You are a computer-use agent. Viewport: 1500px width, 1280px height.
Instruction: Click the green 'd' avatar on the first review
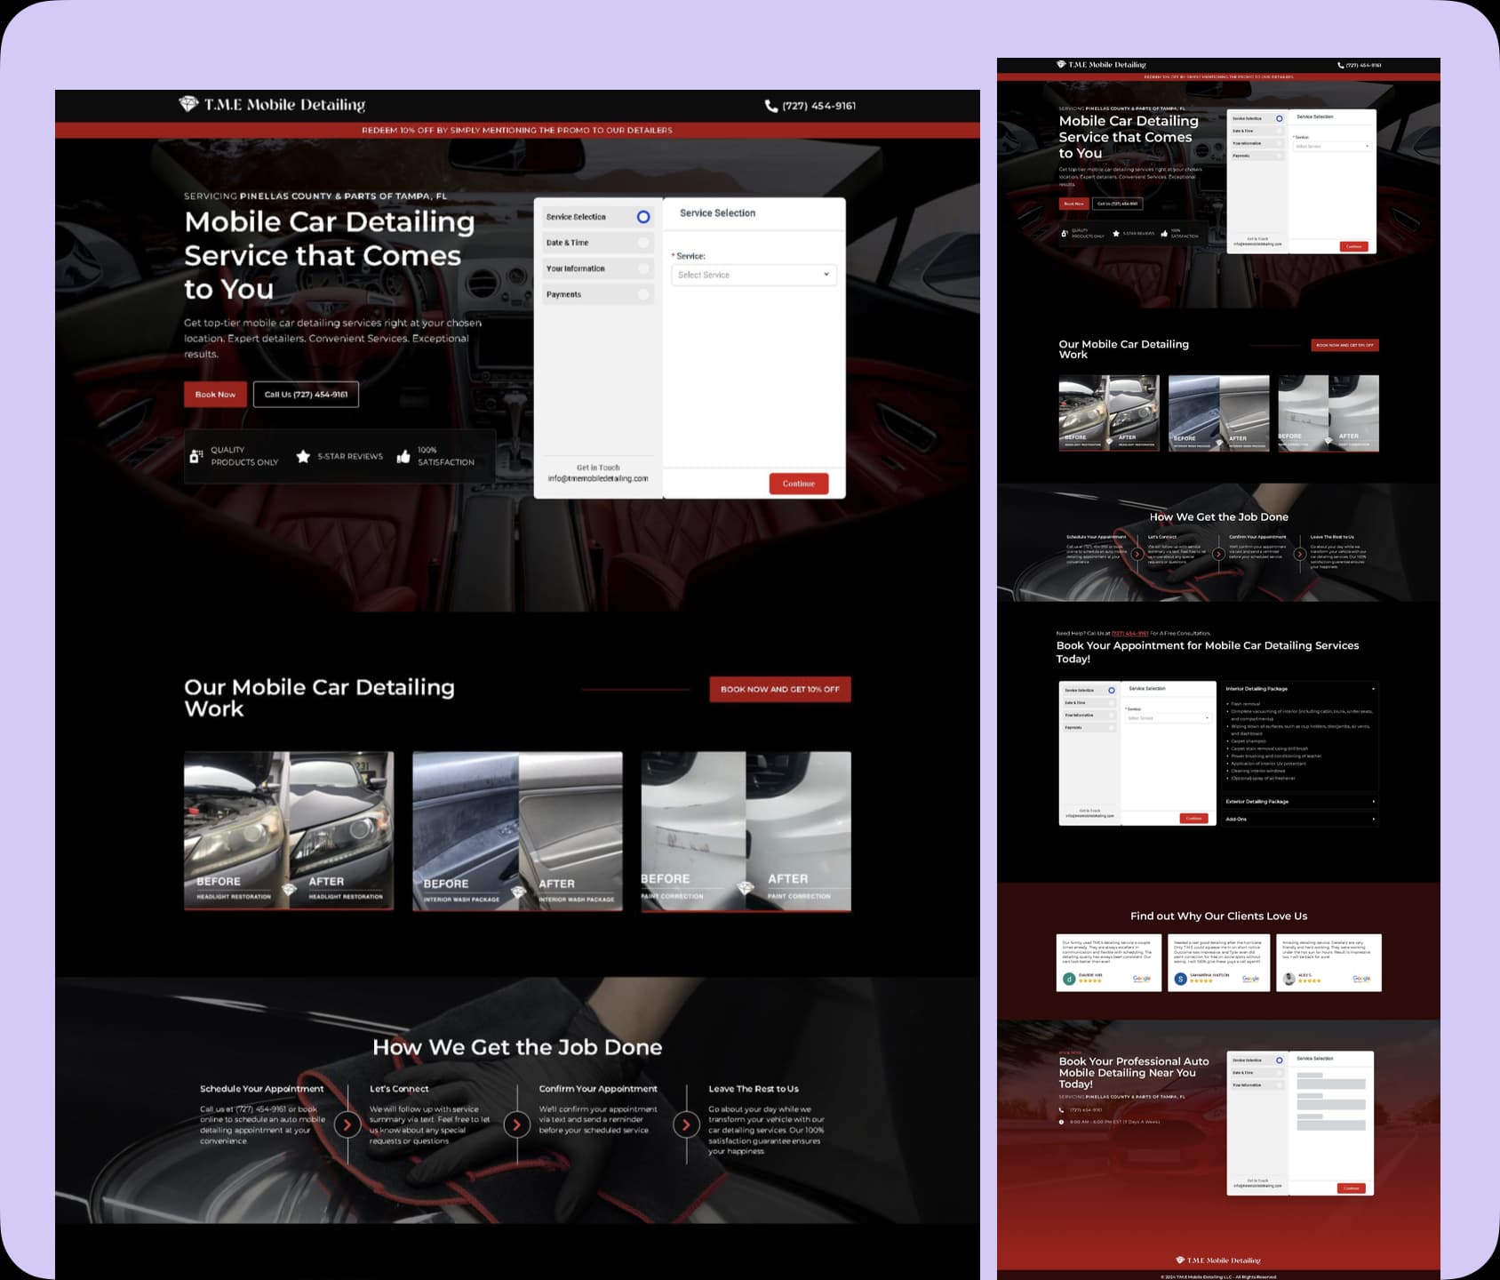click(1067, 979)
